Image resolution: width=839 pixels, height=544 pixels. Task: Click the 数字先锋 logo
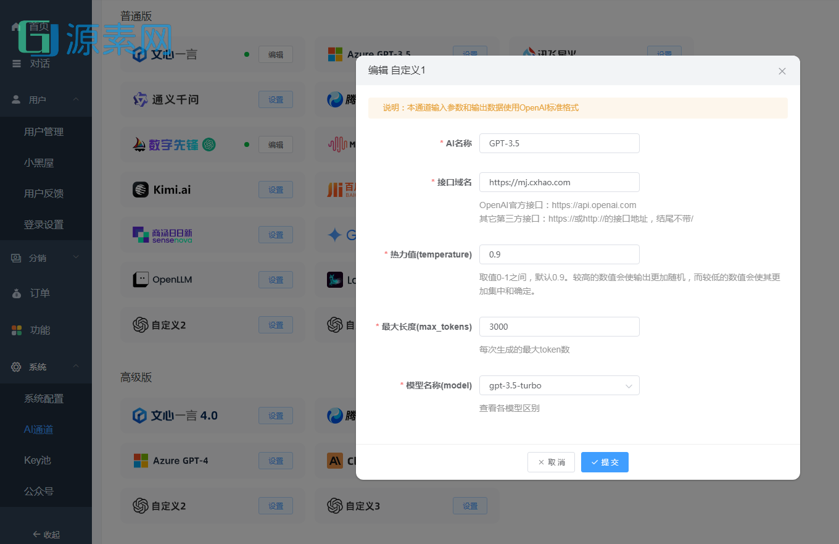click(139, 144)
